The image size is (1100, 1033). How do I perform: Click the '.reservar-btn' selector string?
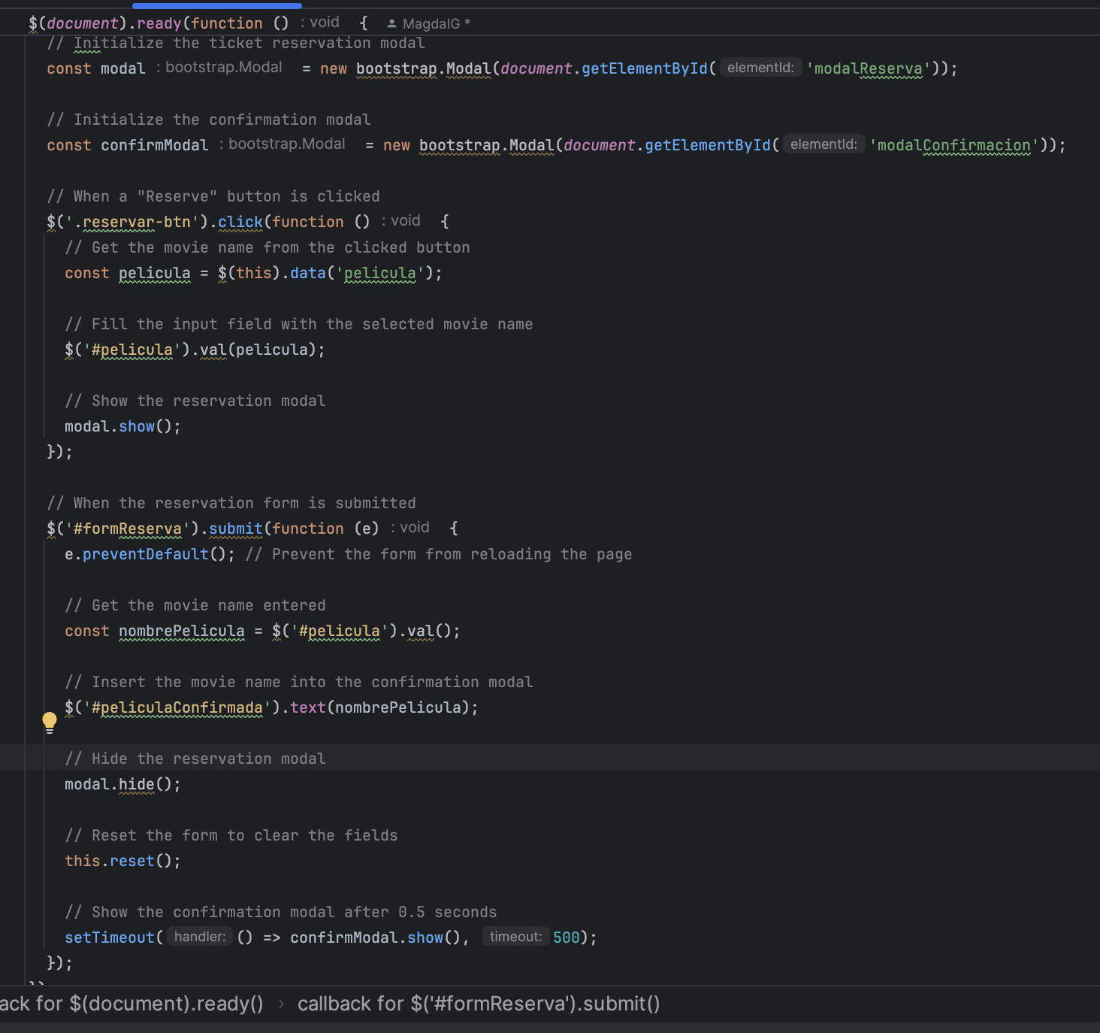[x=136, y=222]
